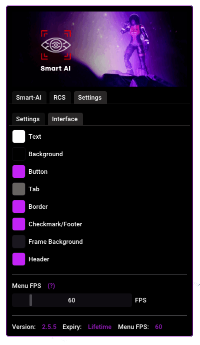This screenshot has height=345, width=200.
Task: Click the astronaut character in the banner
Action: [135, 44]
